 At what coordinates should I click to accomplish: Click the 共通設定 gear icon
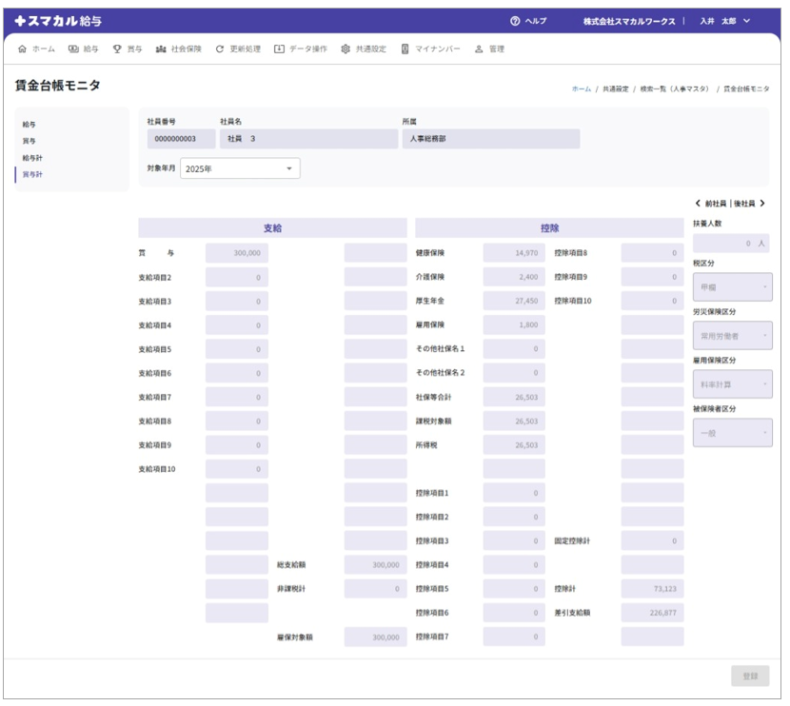[346, 49]
